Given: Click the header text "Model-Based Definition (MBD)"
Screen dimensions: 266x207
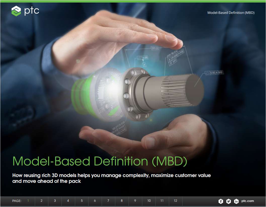Looking at the screenshot, I should click(x=231, y=13).
